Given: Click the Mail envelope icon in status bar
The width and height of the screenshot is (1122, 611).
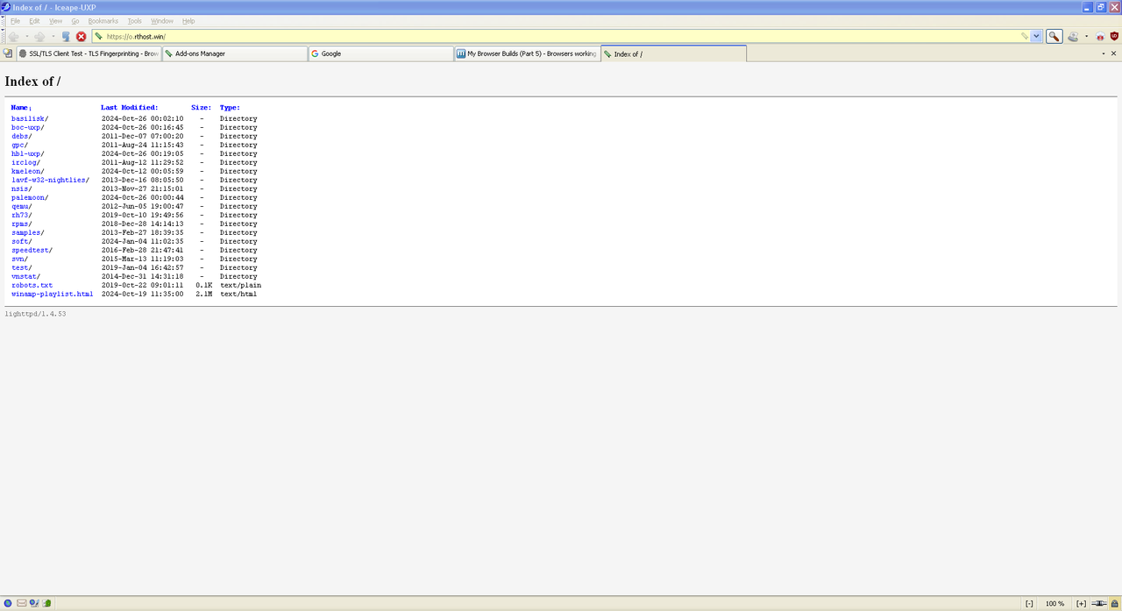Looking at the screenshot, I should tap(21, 603).
